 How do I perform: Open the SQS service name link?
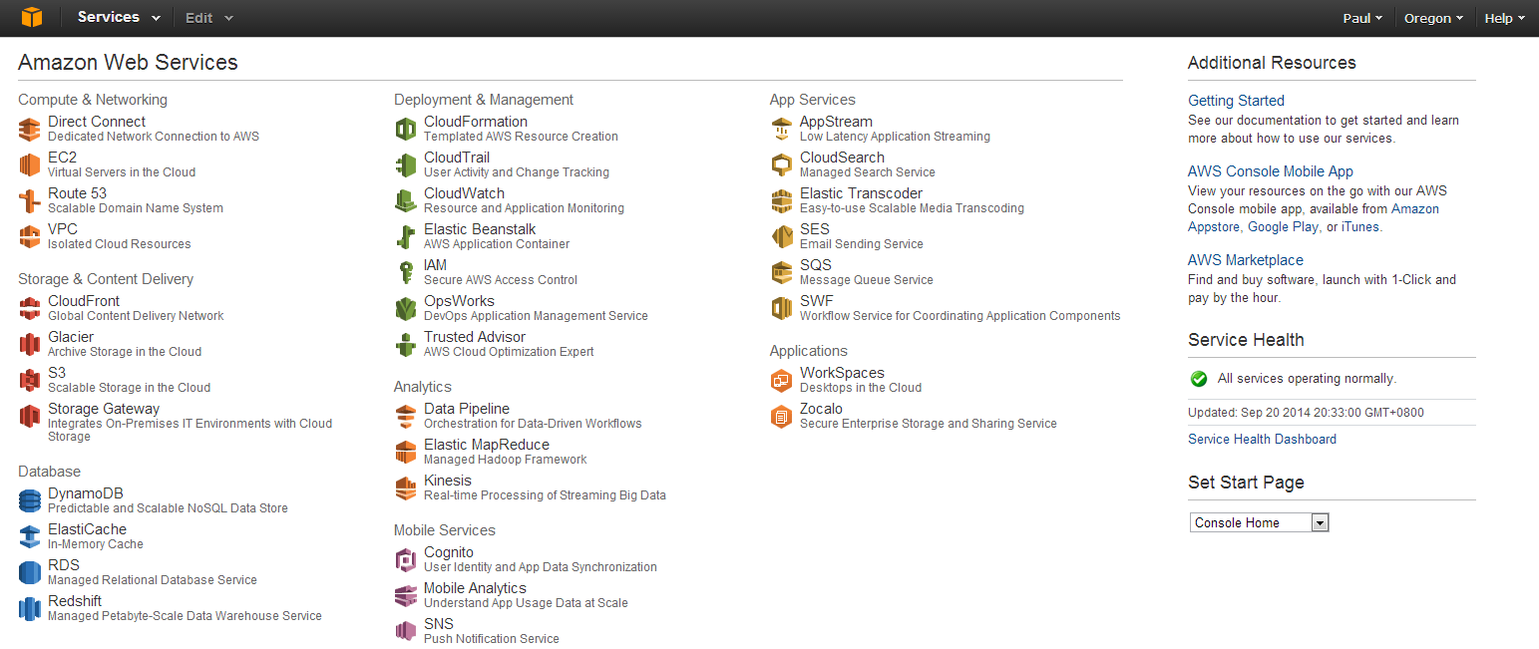(816, 265)
